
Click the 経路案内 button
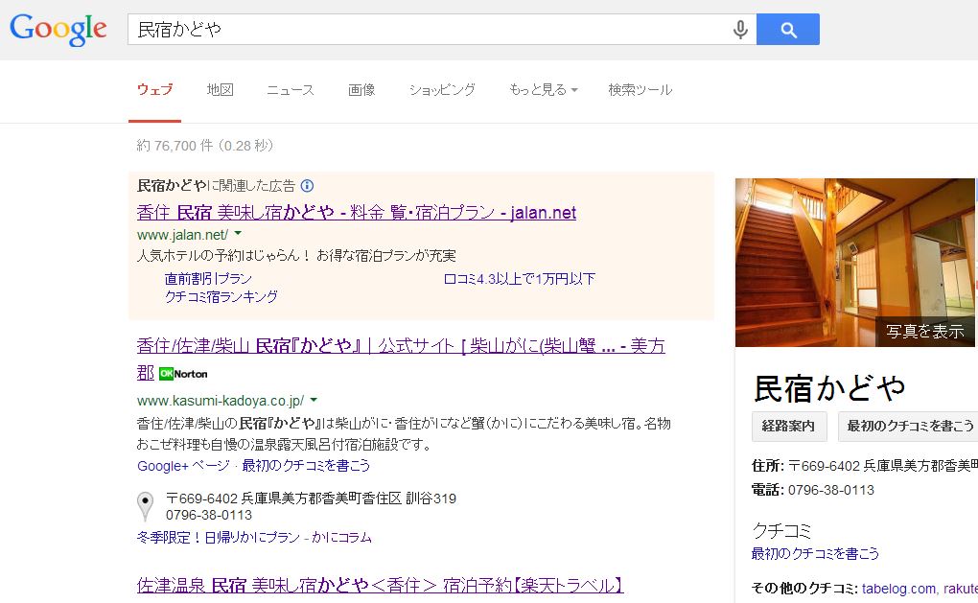pyautogui.click(x=789, y=426)
